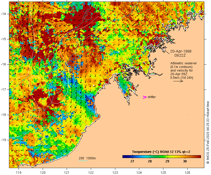This screenshot has width=211, height=175.
Task: Click the cyan 200m contour legend line
Action: point(83,161)
